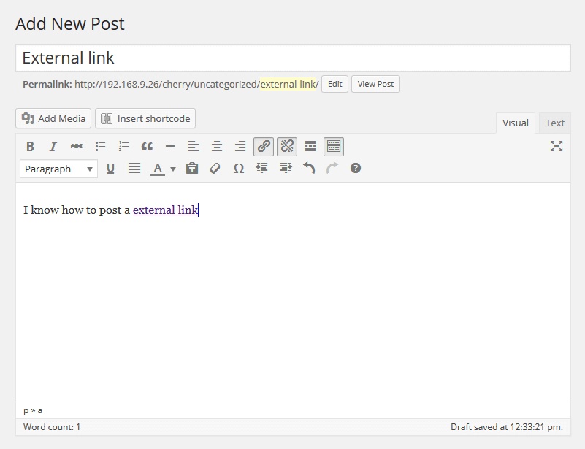Open the Add Media dialog

[x=53, y=118]
